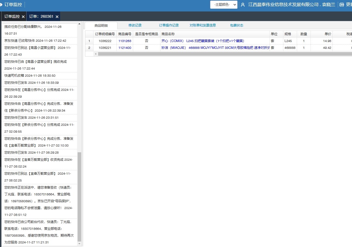Select row number 2 in product table
352x247 pixels.
tap(89, 48)
